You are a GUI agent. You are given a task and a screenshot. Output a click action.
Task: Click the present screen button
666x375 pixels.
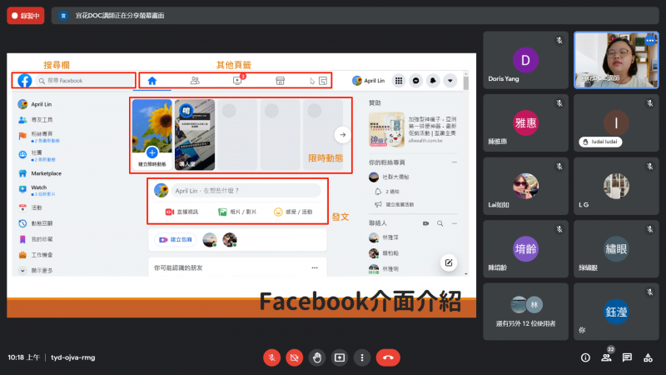click(340, 357)
